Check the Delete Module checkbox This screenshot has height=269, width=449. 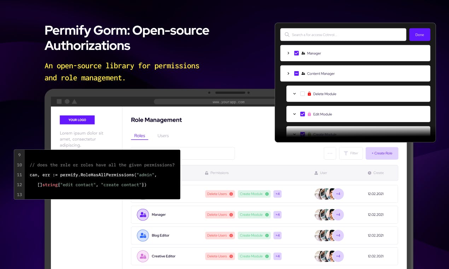click(x=302, y=94)
